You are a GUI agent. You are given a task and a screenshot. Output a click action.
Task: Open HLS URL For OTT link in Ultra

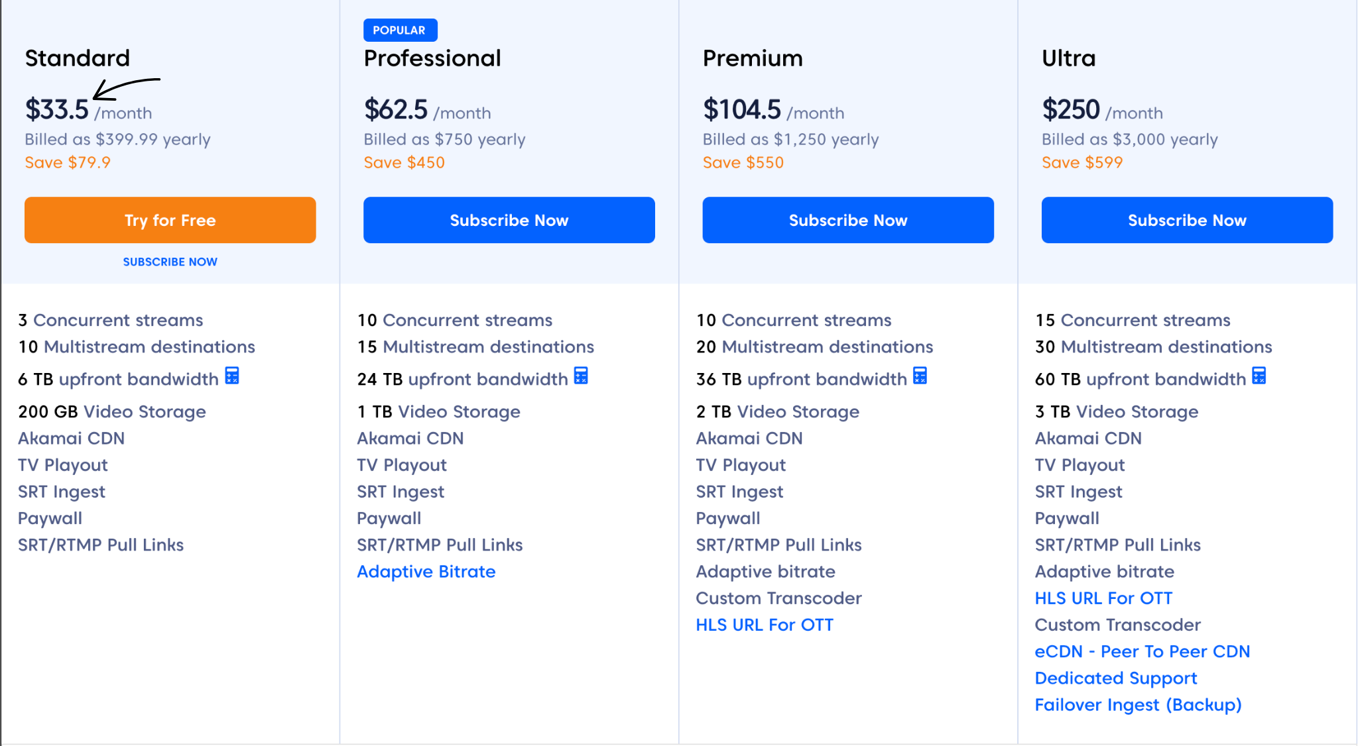(x=1103, y=598)
